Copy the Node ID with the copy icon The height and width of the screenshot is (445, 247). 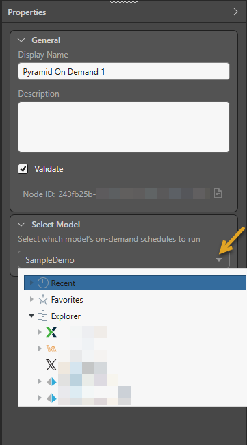[x=216, y=194]
